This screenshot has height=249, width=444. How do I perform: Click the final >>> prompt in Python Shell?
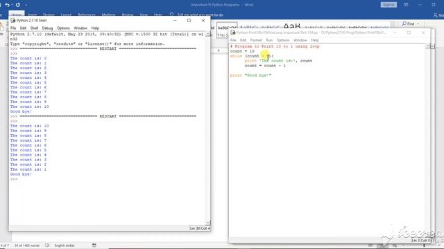click(x=14, y=179)
